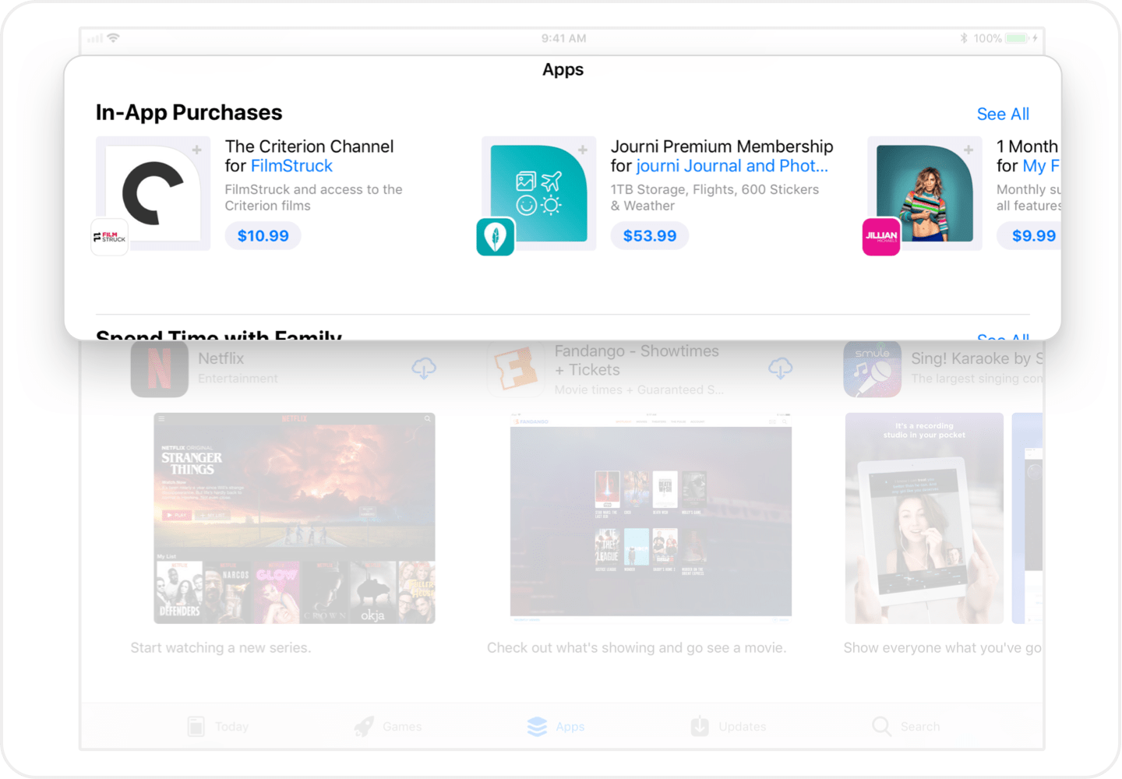Viewport: 1122px width, 779px height.
Task: Tap the small FilmStruck app badge icon
Action: 110,237
